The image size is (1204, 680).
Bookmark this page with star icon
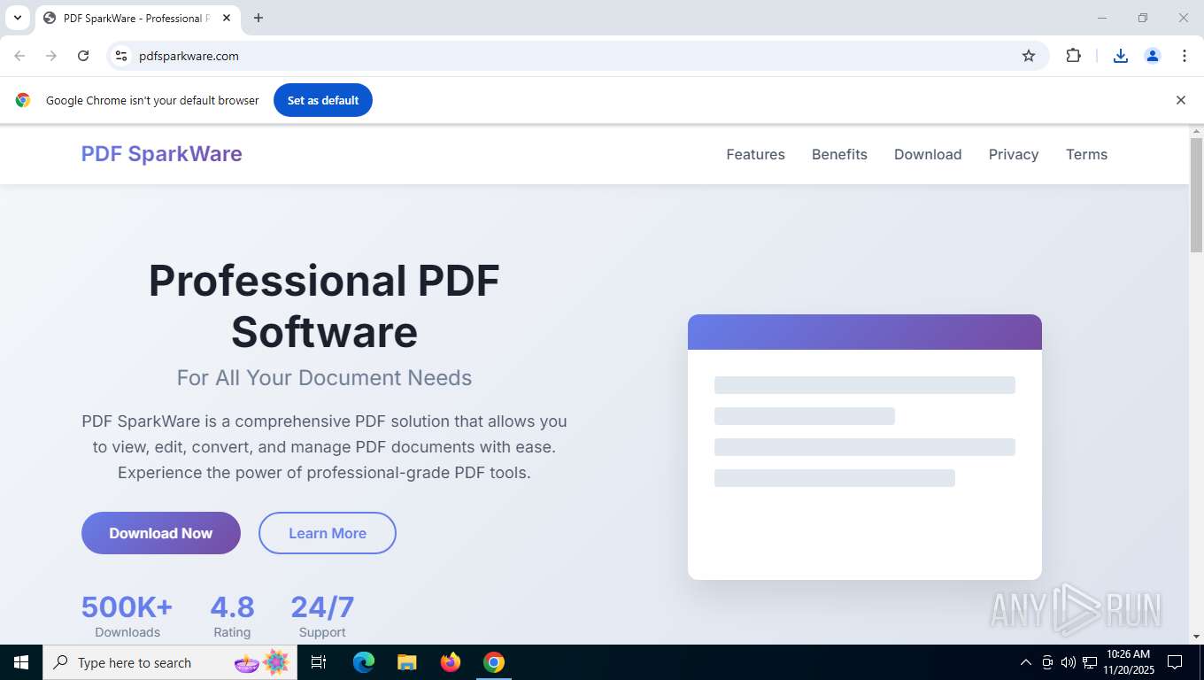(x=1029, y=56)
